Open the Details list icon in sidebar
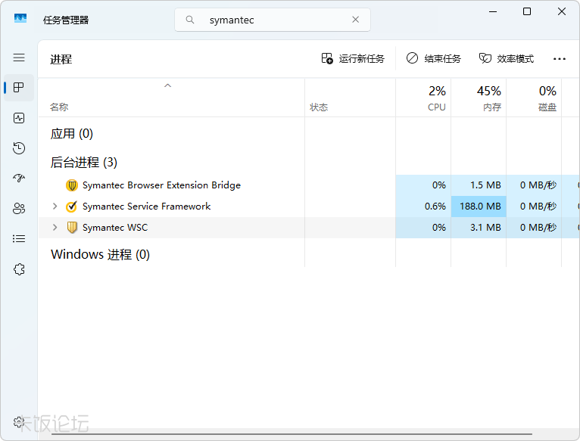This screenshot has height=441, width=580. click(x=19, y=239)
